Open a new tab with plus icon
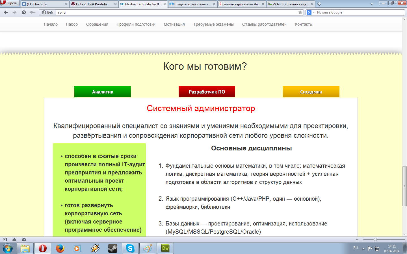 pos(319,4)
